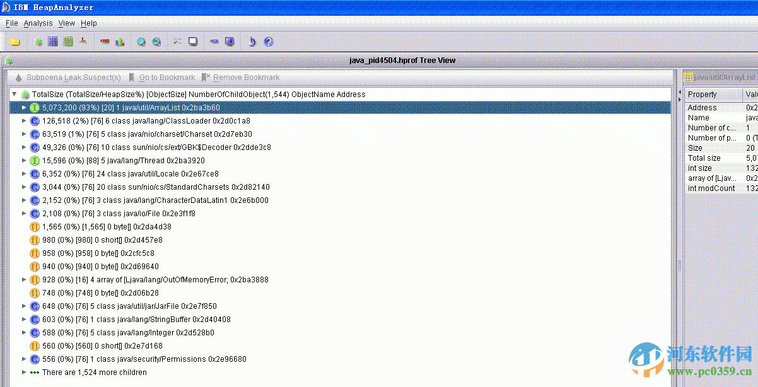
Task: Click the checklist toolbar icon
Action: pyautogui.click(x=177, y=41)
